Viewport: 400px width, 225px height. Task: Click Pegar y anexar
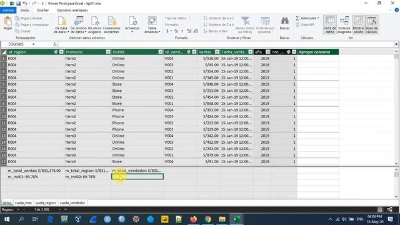(x=29, y=18)
